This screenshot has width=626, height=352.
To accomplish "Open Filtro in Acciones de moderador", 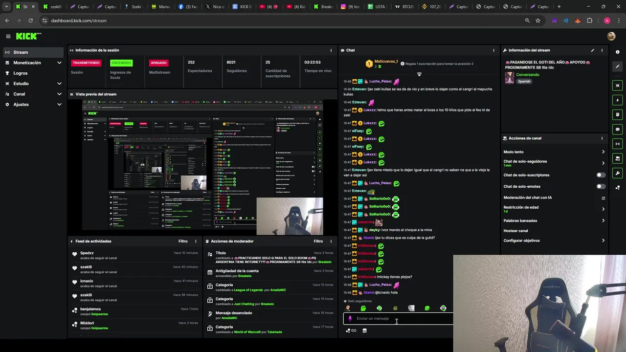I will (318, 241).
